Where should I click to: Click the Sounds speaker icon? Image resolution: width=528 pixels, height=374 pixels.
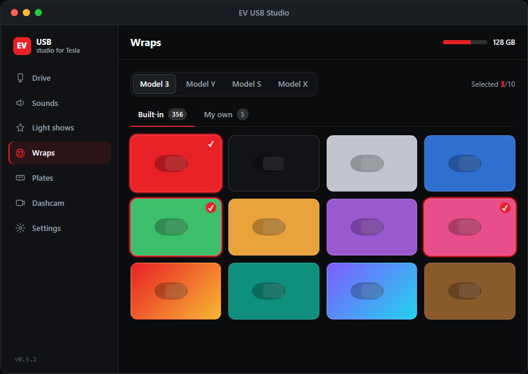[20, 103]
